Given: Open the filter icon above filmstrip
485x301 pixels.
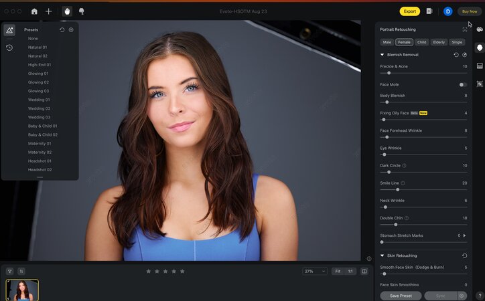Looking at the screenshot, I should (9, 272).
